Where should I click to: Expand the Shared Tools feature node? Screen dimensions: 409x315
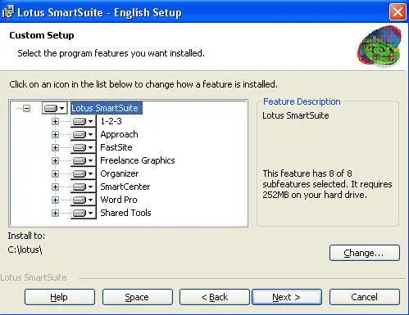click(55, 213)
